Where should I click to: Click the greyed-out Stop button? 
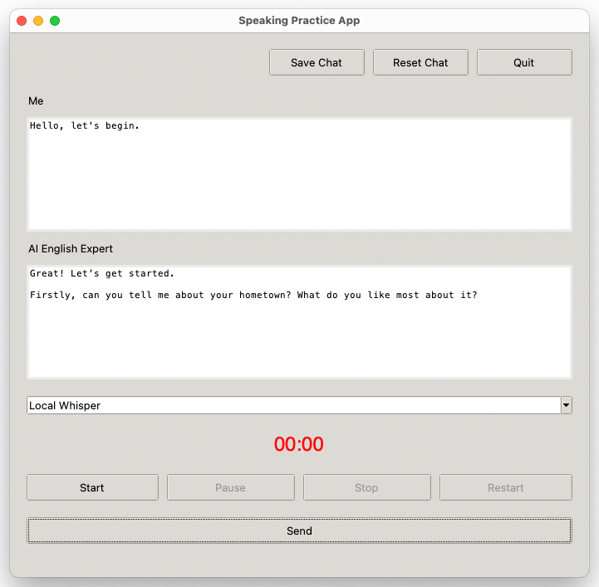[x=366, y=487]
